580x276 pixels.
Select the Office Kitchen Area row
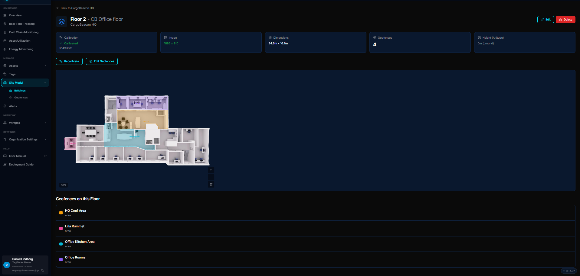point(316,244)
